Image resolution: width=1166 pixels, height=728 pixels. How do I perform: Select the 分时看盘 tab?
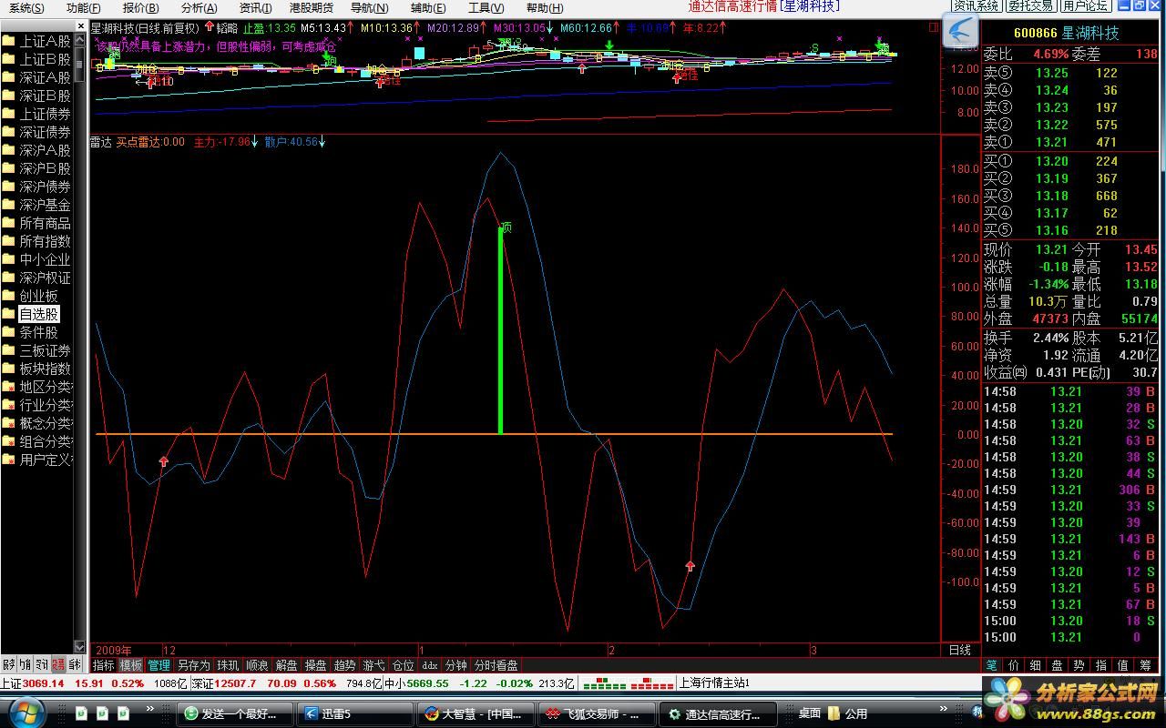click(496, 665)
